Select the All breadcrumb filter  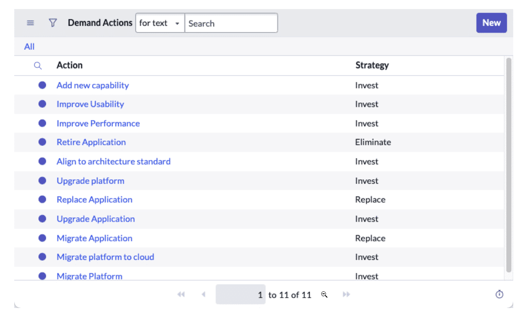pos(29,46)
